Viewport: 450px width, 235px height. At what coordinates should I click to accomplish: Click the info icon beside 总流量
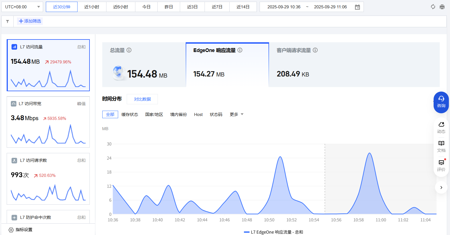pyautogui.click(x=129, y=50)
